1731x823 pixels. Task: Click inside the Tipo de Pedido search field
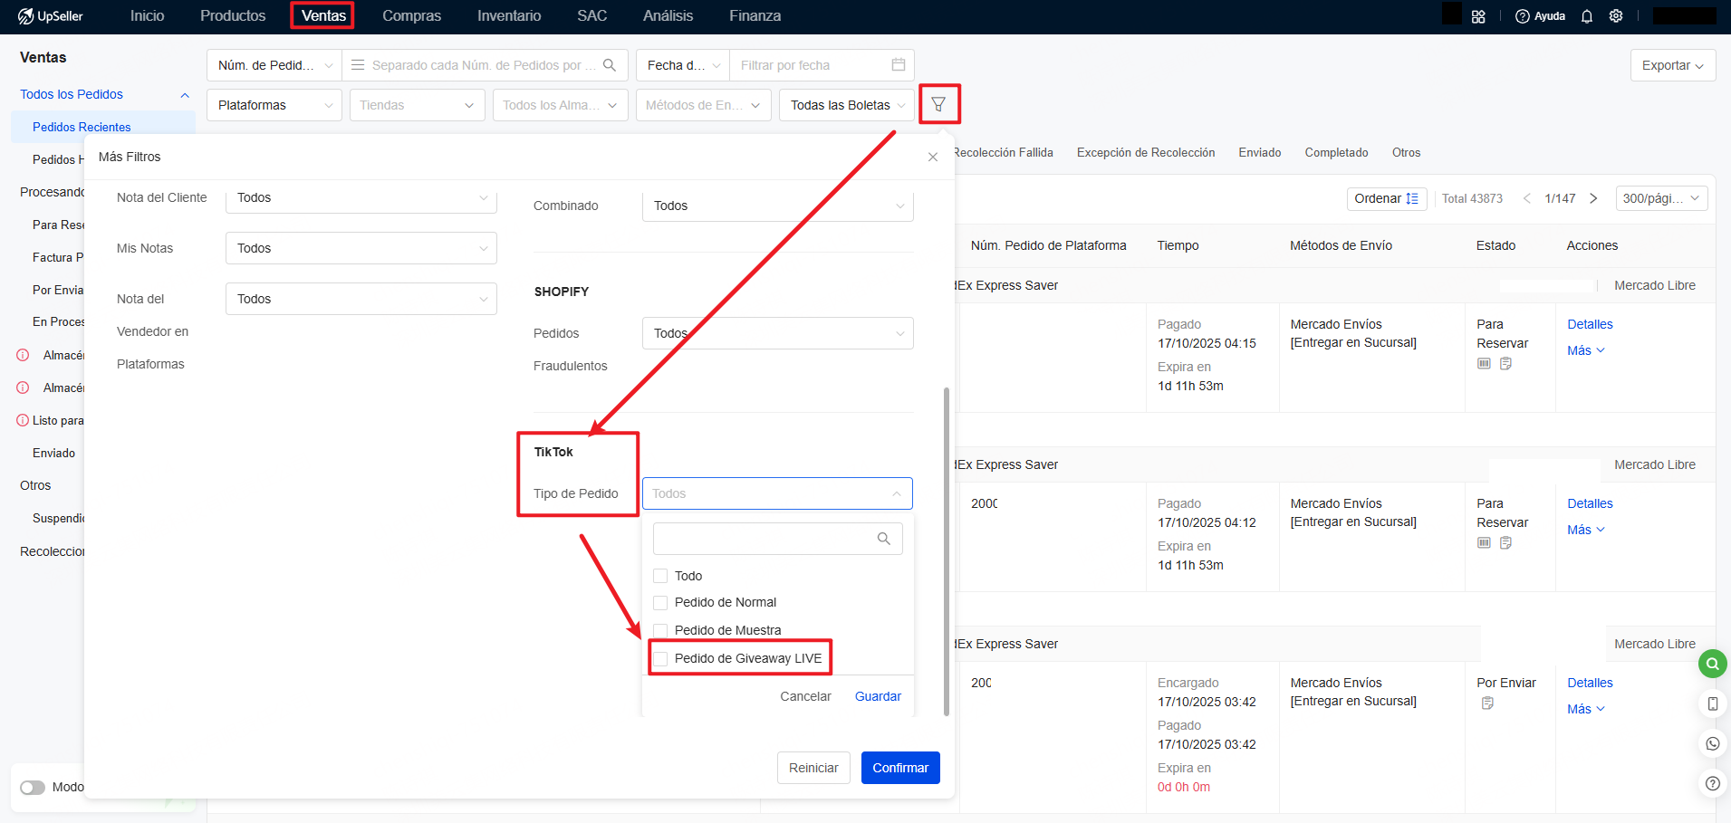(765, 539)
